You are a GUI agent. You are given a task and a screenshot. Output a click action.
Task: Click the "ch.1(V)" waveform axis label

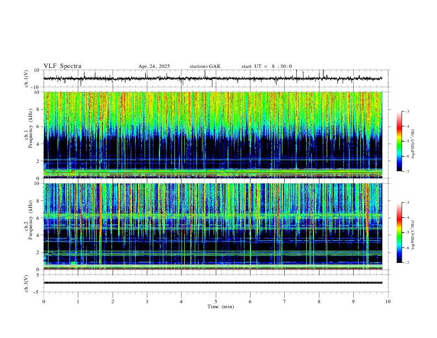click(x=26, y=78)
